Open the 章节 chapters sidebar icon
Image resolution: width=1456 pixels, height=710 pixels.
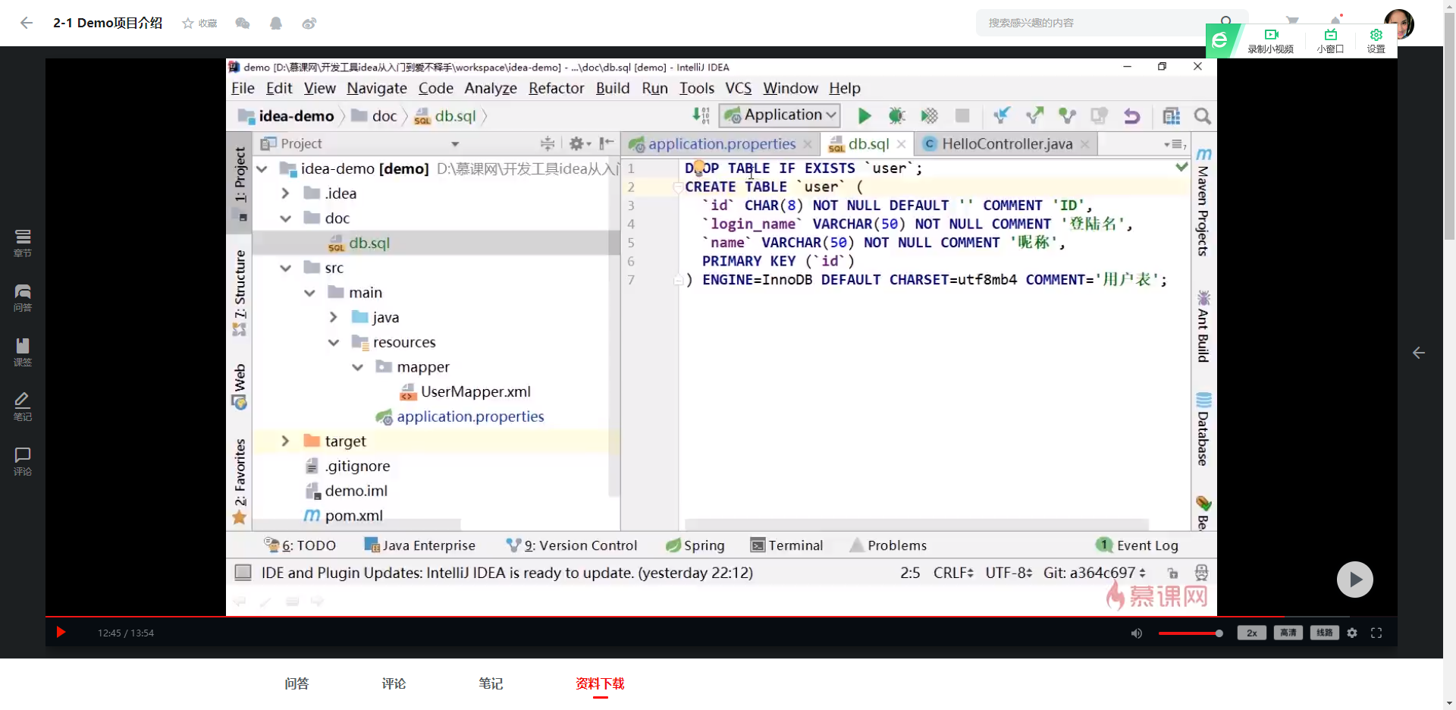pos(23,243)
